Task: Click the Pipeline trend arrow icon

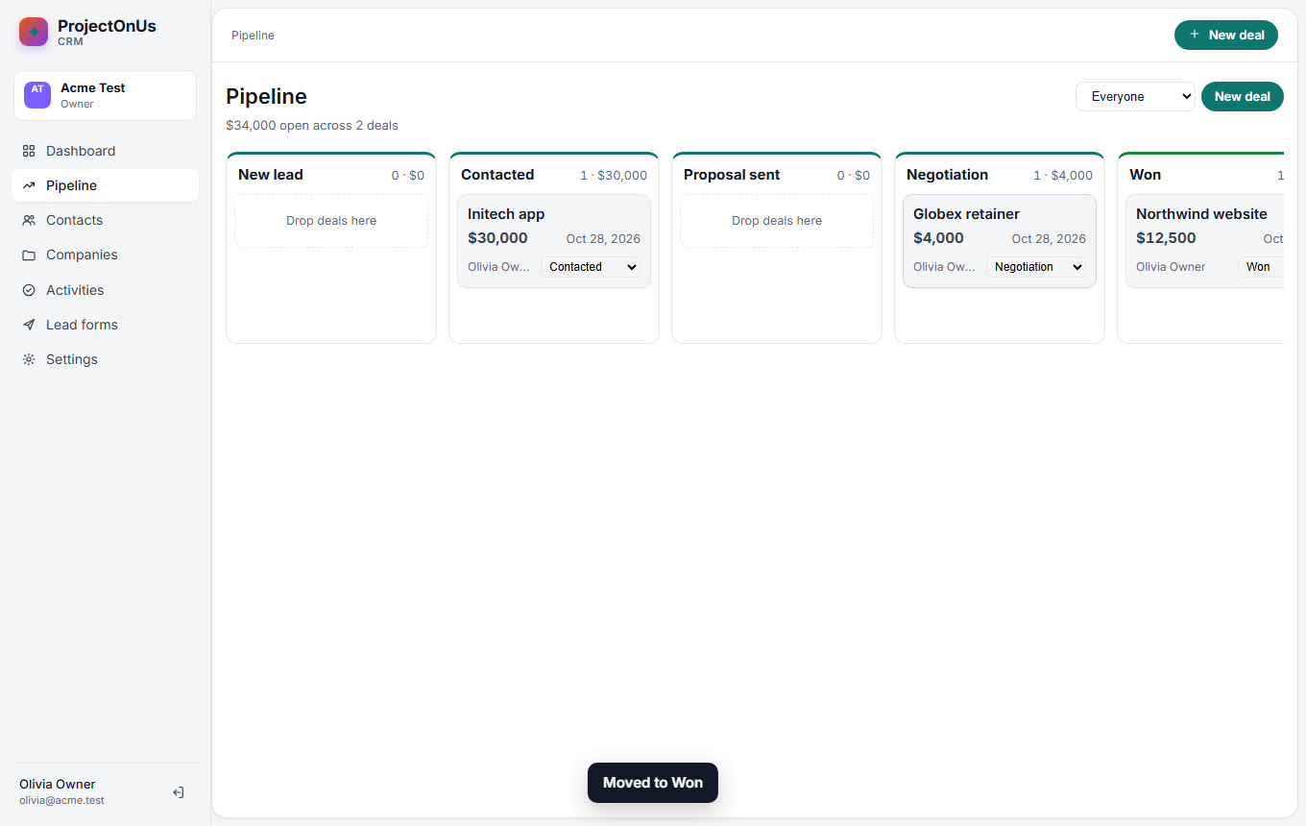Action: (29, 185)
